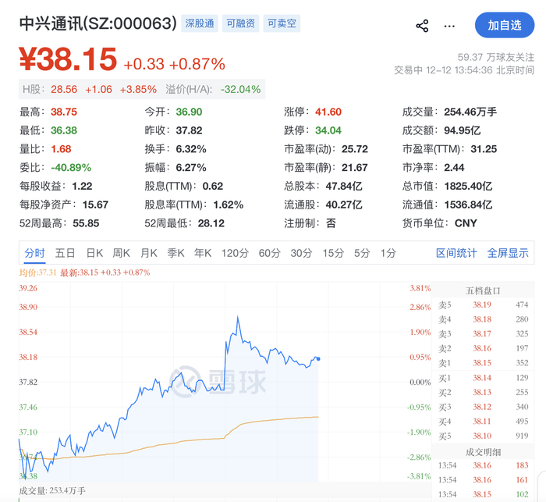546x502 pixels.
Task: Click the 卖5 order row 38.19
Action: point(484,304)
